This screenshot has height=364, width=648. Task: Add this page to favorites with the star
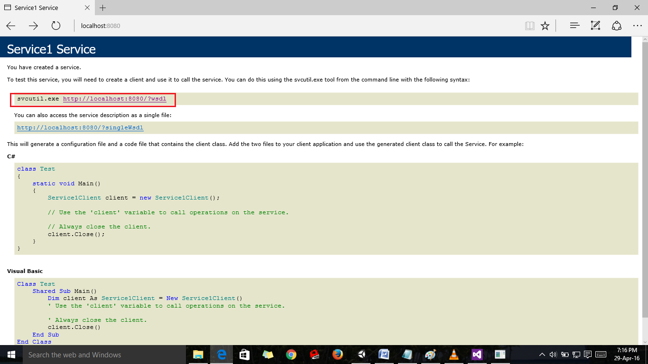pyautogui.click(x=545, y=26)
